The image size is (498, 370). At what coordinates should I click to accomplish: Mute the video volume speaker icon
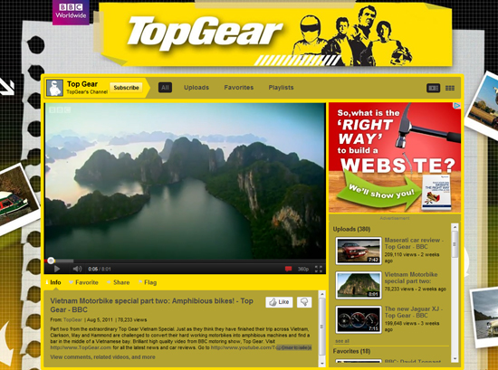point(77,269)
